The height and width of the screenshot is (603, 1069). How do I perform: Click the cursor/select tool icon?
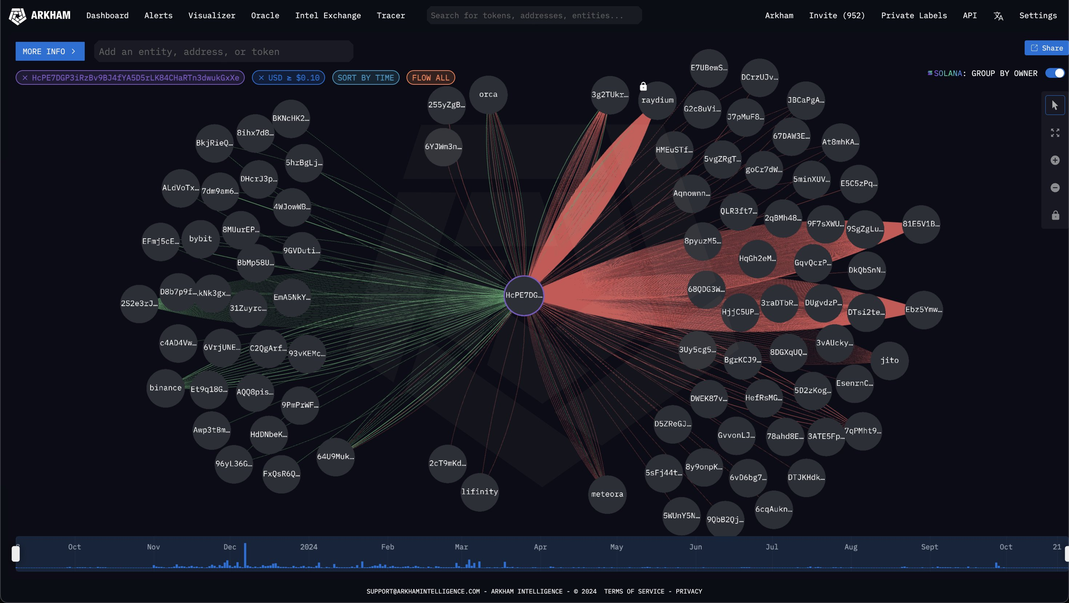point(1054,105)
